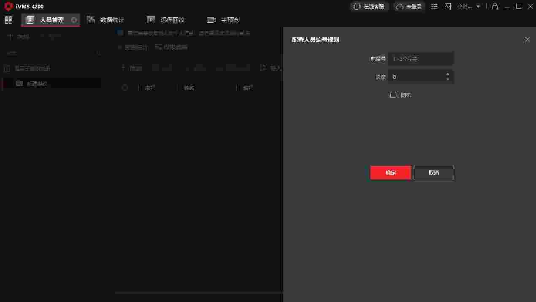Click the 添加 button above the organization tree
Screen dimensions: 536x302
click(19, 37)
